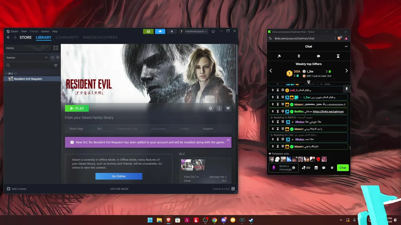Open Kick gift shop icon
Viewport: 401px width, 225px height.
(x=316, y=168)
